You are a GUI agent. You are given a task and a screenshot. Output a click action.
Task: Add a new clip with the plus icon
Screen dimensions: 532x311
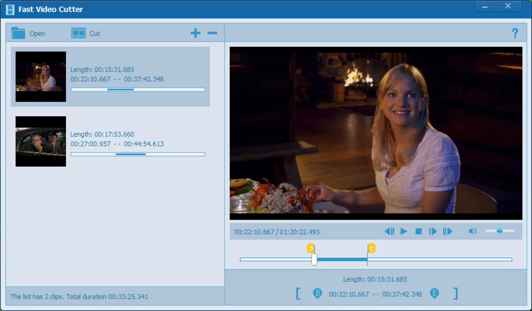(x=195, y=33)
